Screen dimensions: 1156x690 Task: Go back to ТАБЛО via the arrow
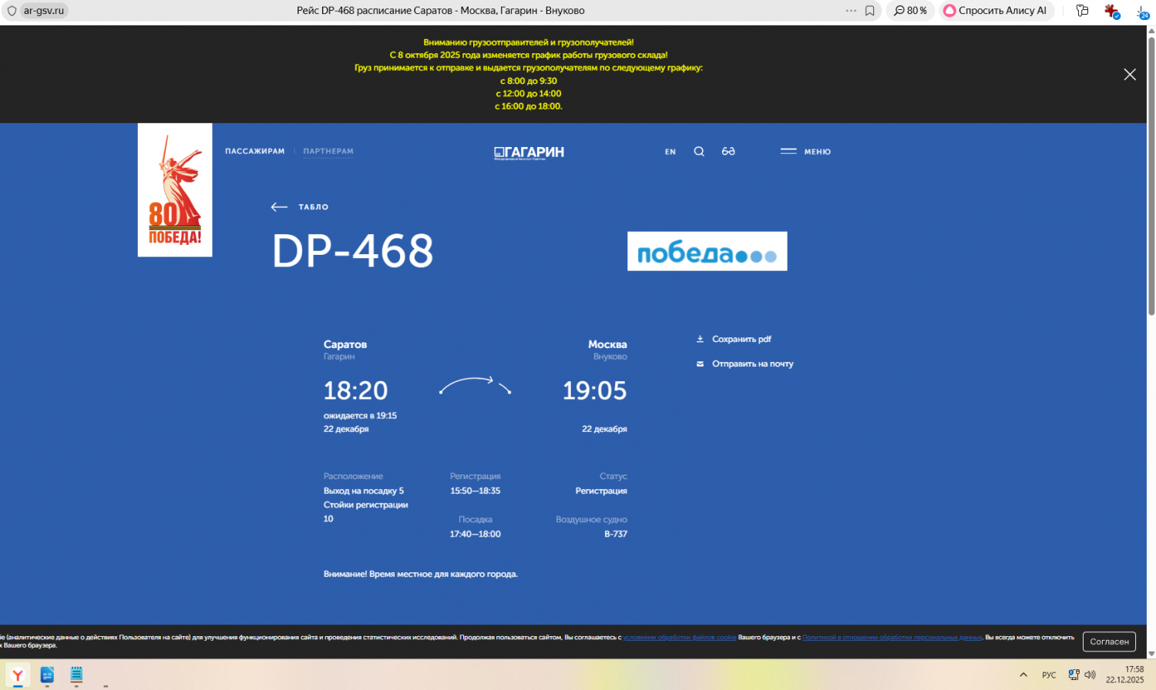click(280, 207)
